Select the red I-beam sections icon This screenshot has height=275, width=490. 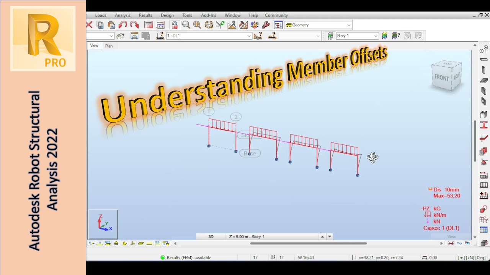coord(484,125)
